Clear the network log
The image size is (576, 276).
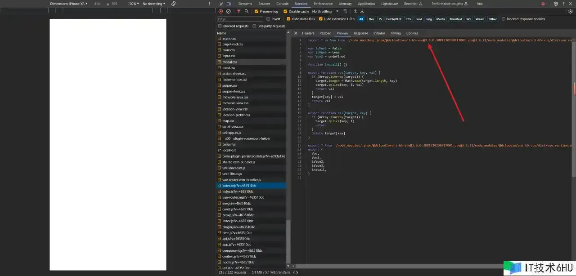click(229, 11)
